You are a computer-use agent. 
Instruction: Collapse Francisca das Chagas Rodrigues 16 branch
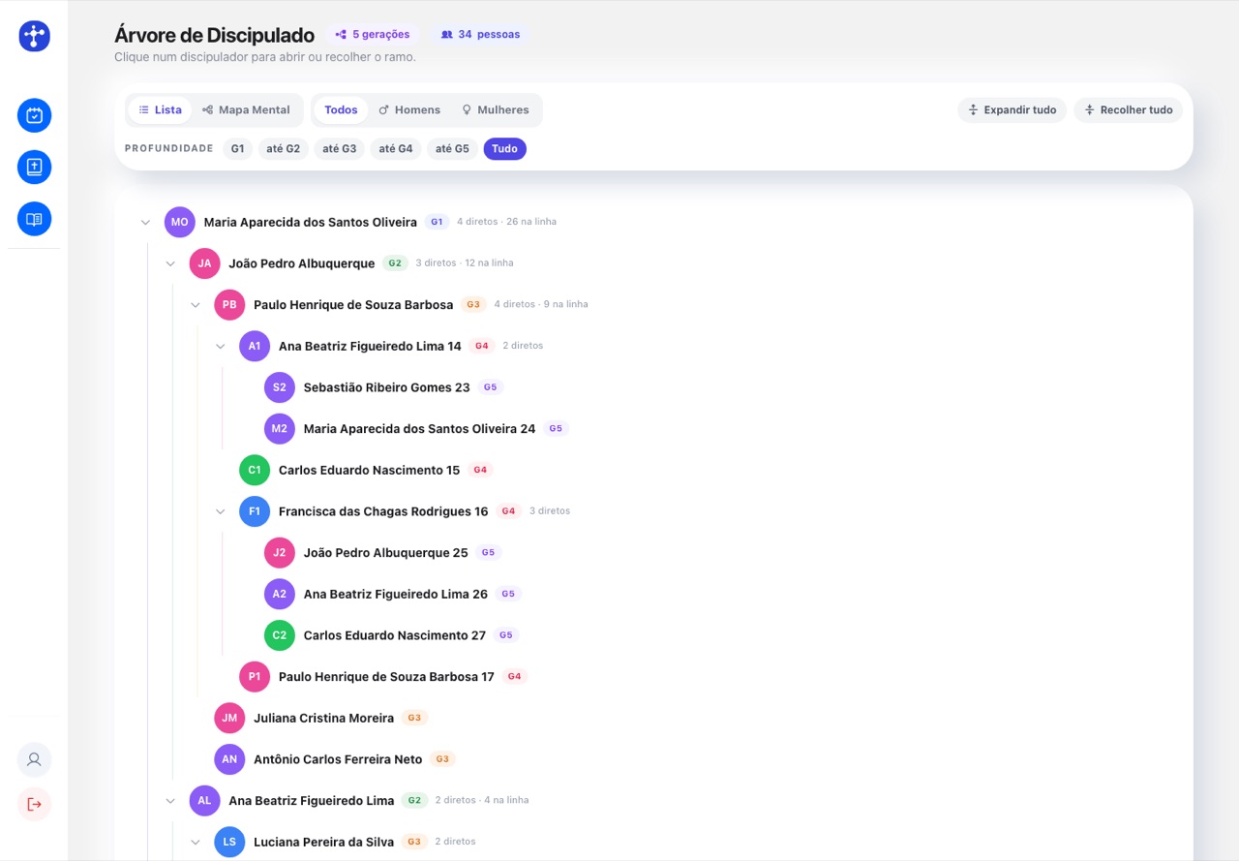pos(221,511)
